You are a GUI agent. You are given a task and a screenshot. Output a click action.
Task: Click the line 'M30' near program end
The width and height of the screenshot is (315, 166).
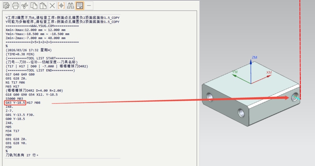pos(8,147)
